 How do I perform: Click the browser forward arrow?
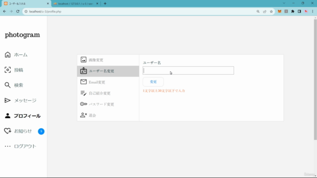click(11, 11)
